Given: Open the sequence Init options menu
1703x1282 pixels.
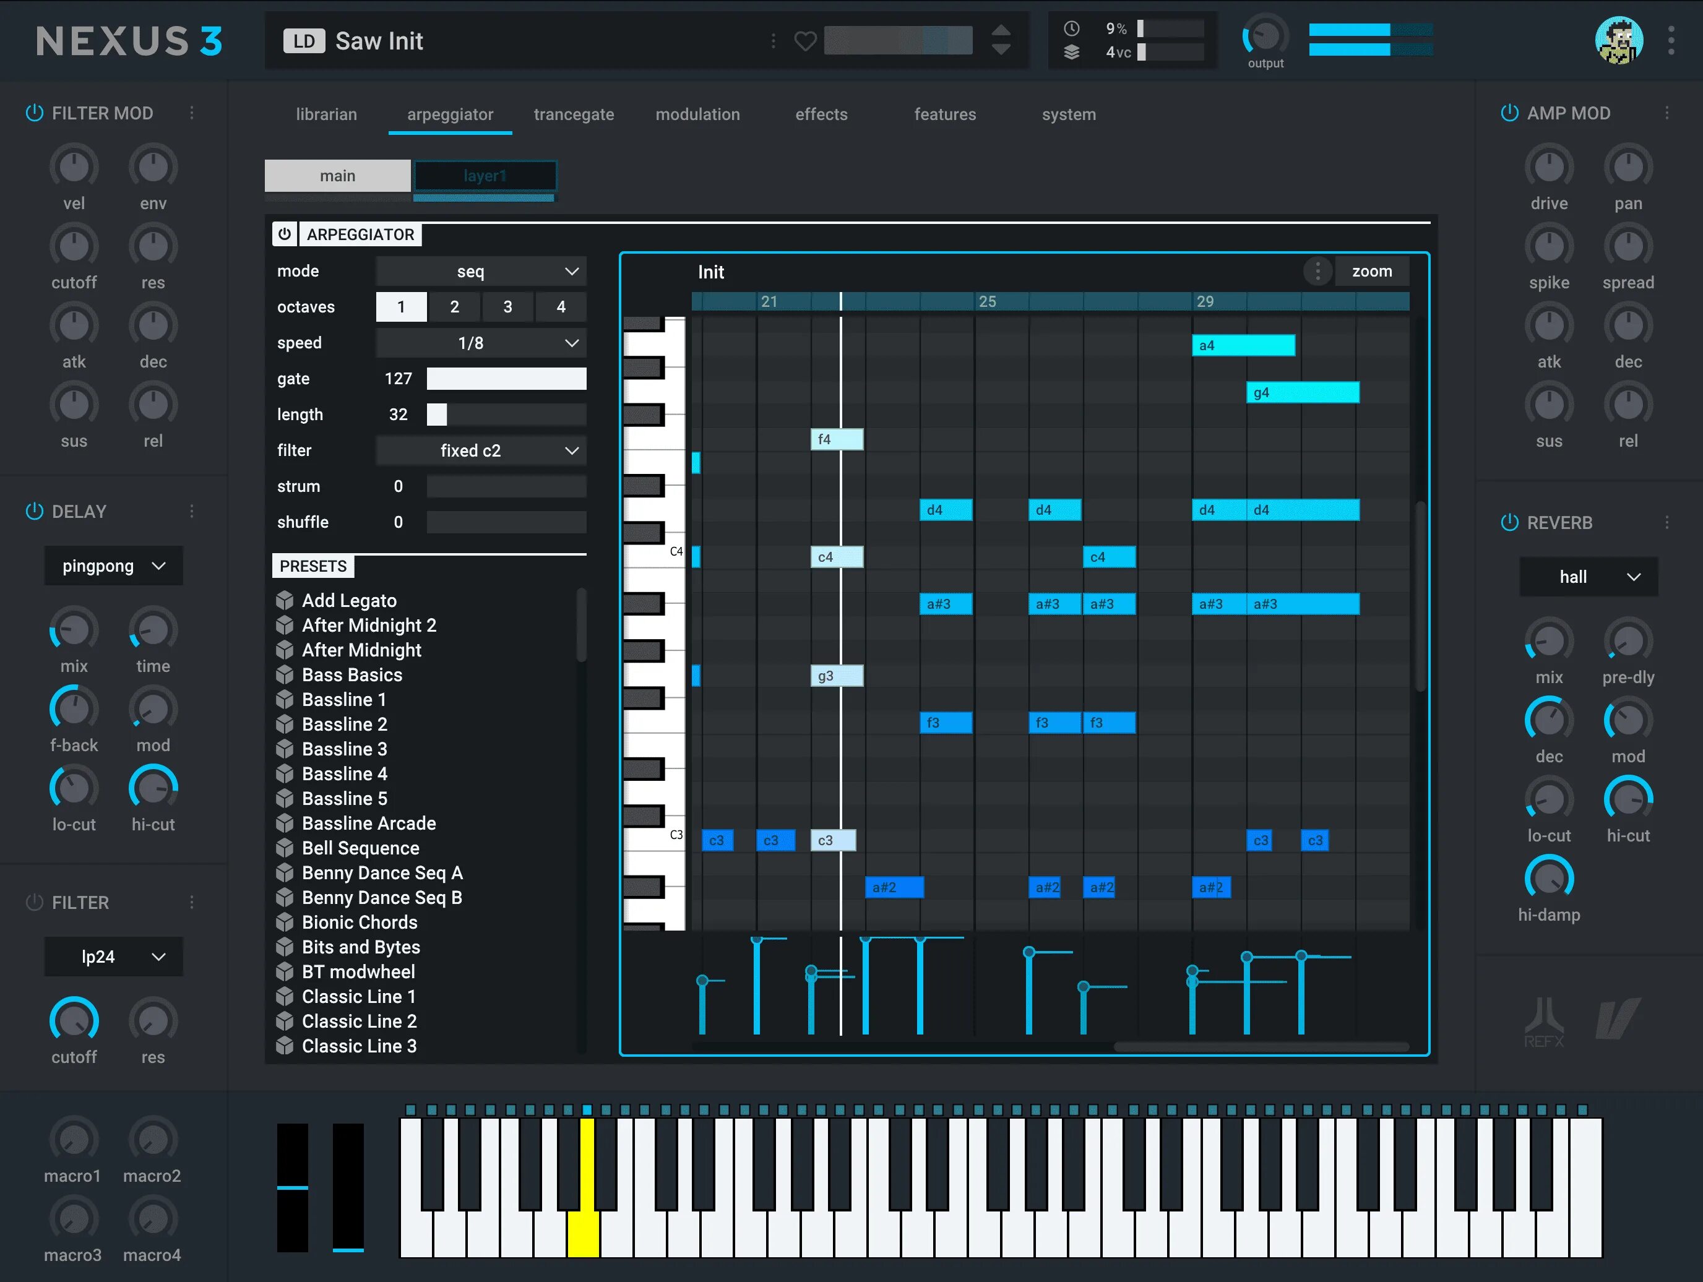Looking at the screenshot, I should (1317, 271).
